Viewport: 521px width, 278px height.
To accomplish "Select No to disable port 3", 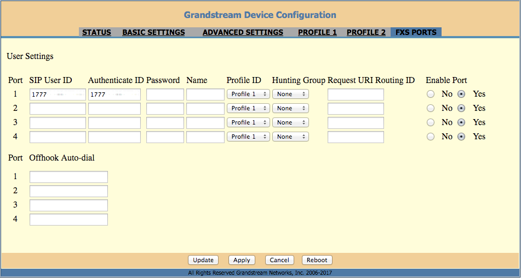I will [x=431, y=122].
